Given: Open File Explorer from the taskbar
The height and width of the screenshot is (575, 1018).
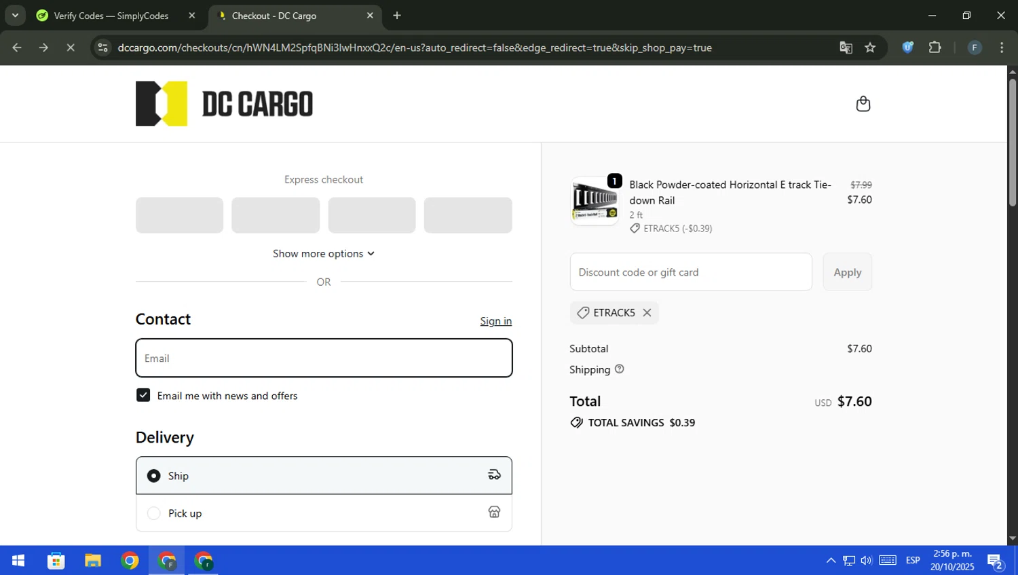Looking at the screenshot, I should pyautogui.click(x=93, y=561).
